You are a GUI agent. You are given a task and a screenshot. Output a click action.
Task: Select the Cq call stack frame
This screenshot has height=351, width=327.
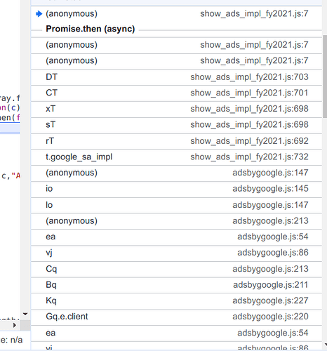point(176,269)
